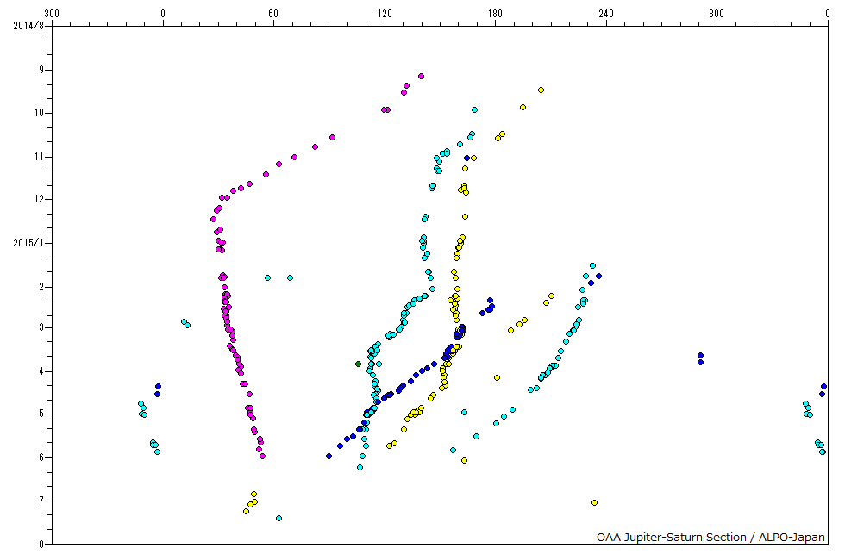This screenshot has width=845, height=560.
Task: Click the month "7" label on left axis
Action: coord(41,501)
